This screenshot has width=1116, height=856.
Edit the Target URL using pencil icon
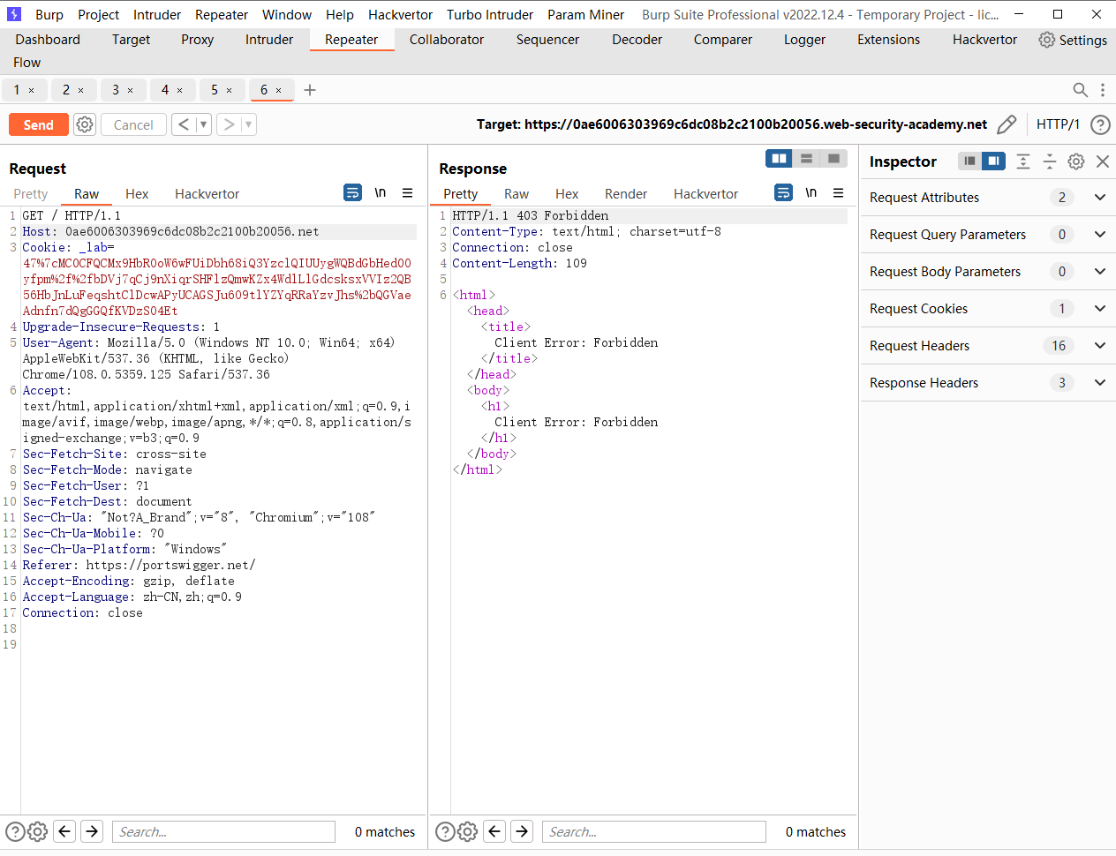click(1007, 124)
